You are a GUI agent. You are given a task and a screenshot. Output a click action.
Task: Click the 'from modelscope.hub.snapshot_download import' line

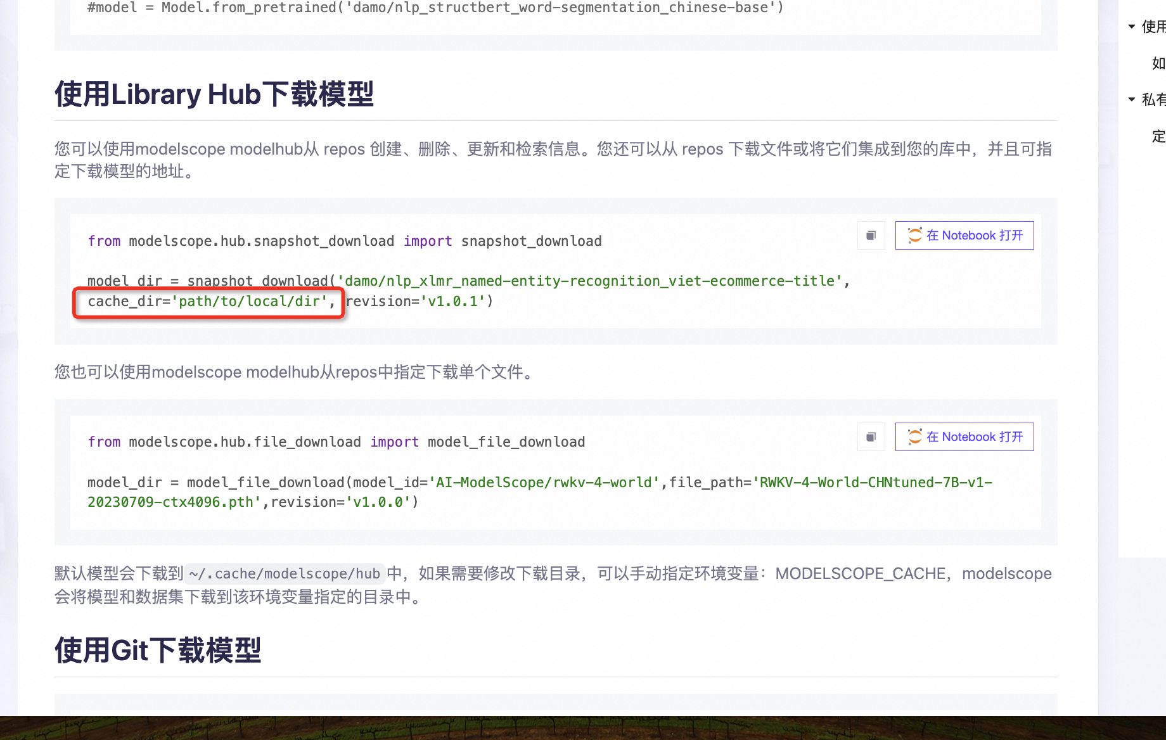click(x=345, y=241)
